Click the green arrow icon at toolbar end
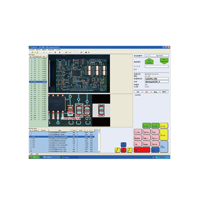The image size is (199, 205). coord(89,53)
